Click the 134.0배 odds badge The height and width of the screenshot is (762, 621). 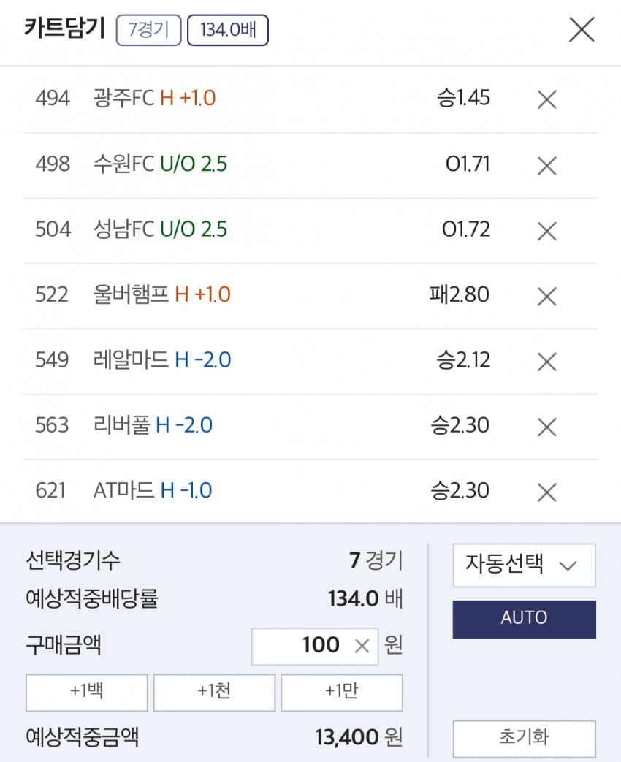click(x=228, y=31)
